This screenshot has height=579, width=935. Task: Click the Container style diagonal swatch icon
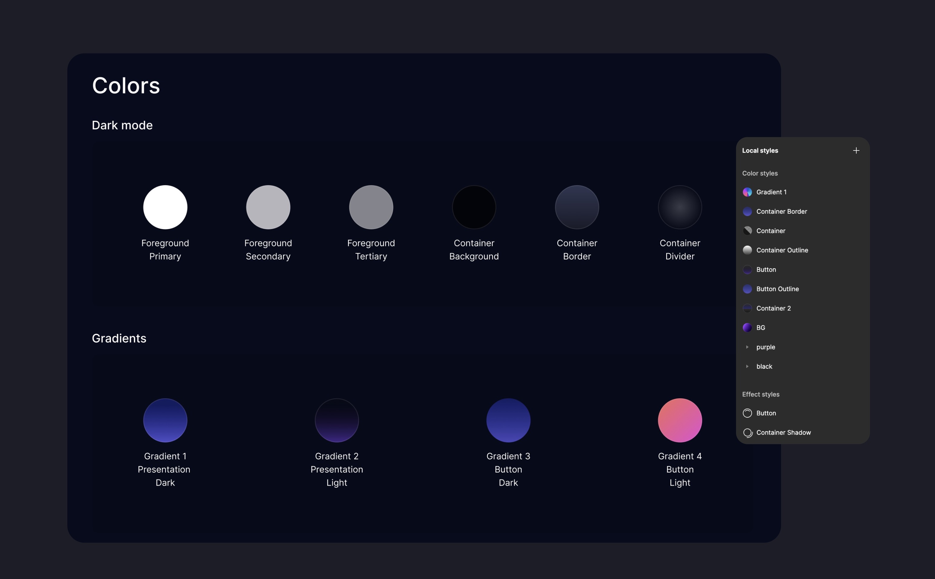[747, 231]
